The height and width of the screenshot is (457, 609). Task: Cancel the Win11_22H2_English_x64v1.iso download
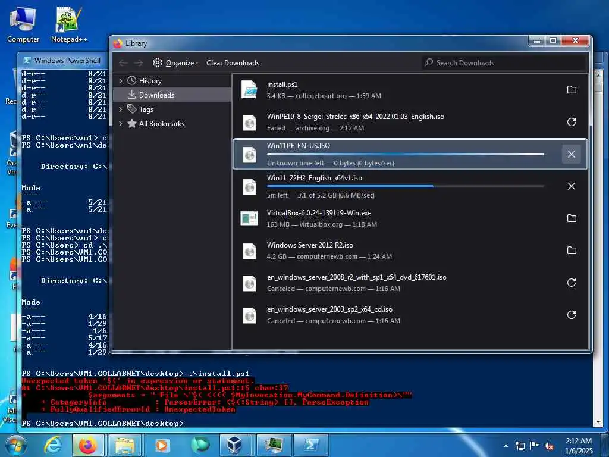572,186
